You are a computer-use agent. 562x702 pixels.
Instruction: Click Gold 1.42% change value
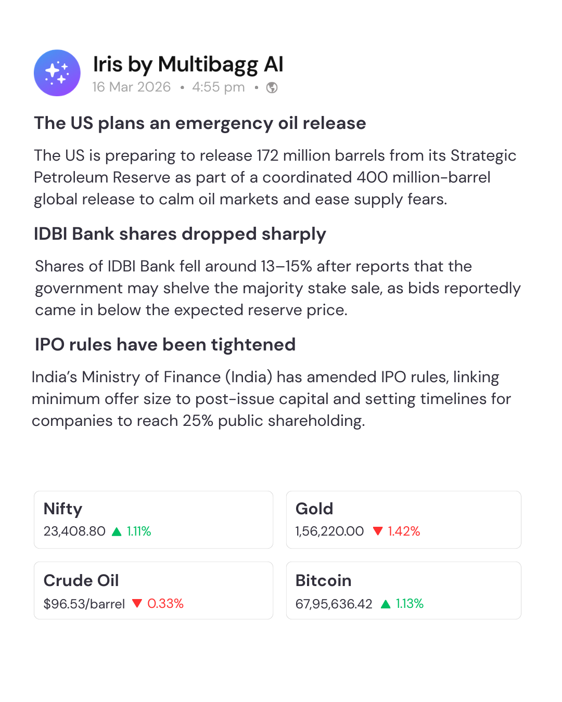click(404, 531)
